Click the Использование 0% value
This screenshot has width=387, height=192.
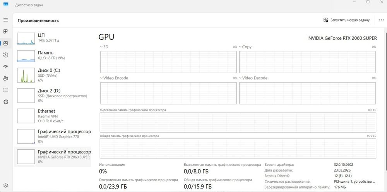pyautogui.click(x=103, y=171)
